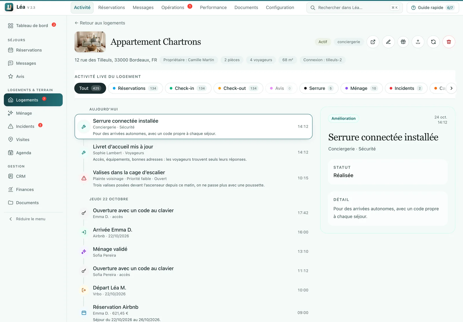Switch to the Messages top tab
Screen dimensions: 463x322
[143, 8]
